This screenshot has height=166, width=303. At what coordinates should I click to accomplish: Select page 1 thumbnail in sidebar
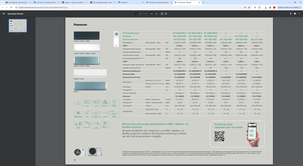pos(18,25)
